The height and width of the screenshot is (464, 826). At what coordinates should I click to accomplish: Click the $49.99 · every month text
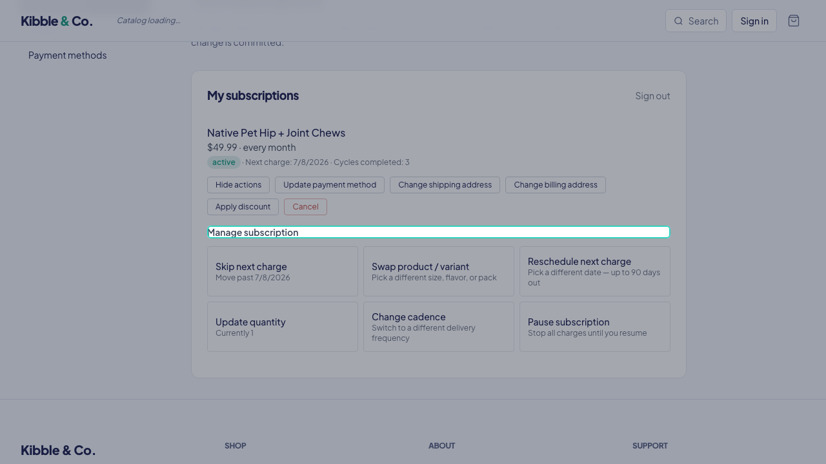point(252,148)
